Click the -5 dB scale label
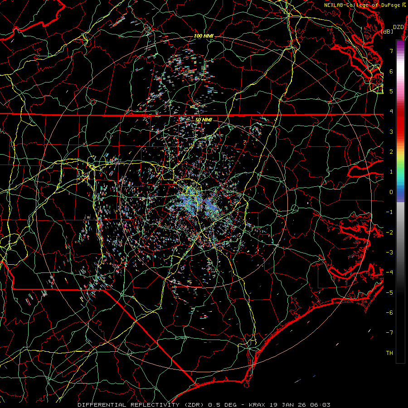 point(389,292)
